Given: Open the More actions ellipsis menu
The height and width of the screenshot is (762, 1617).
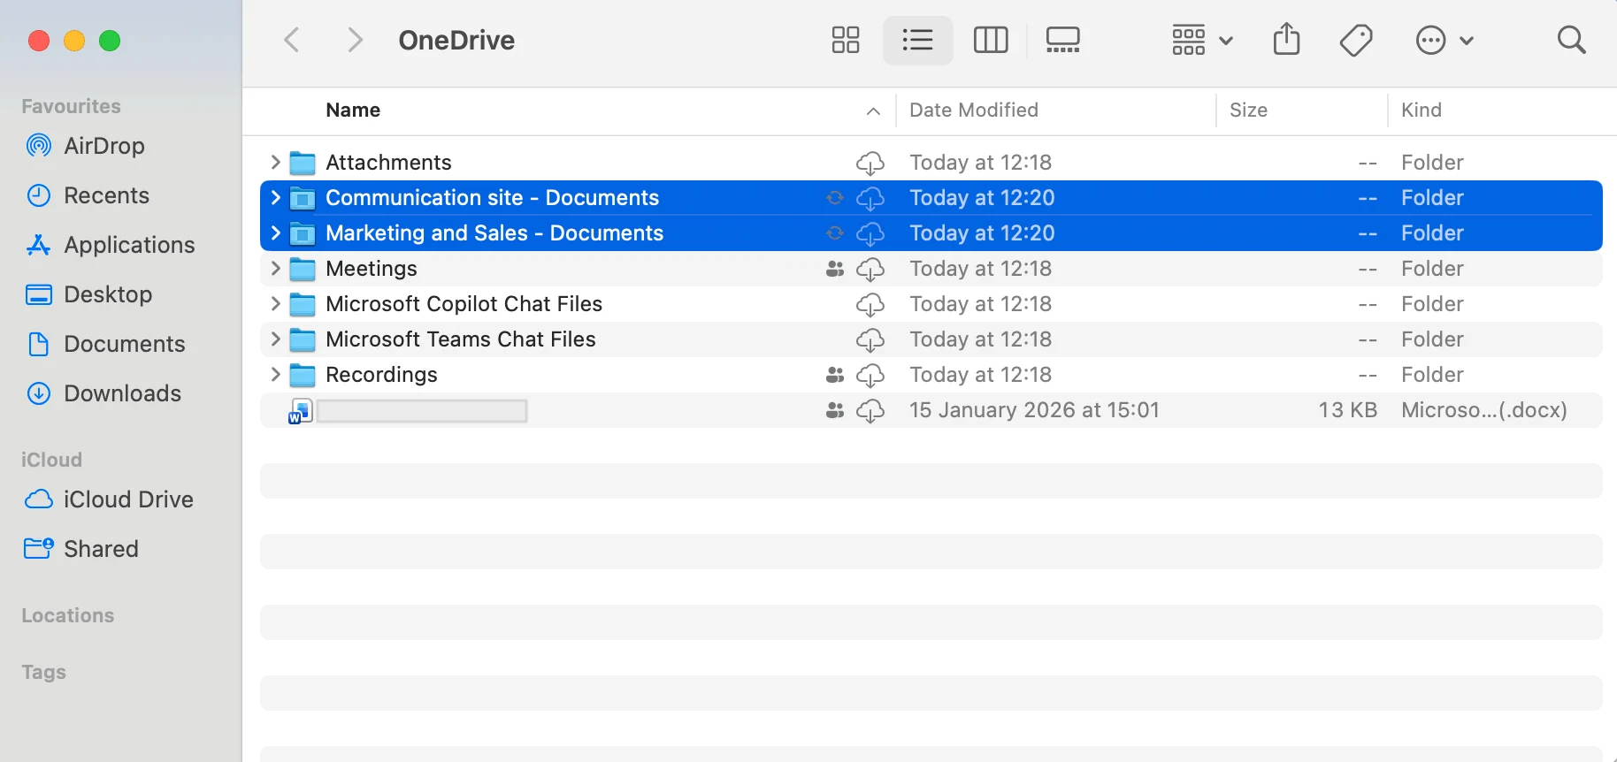Looking at the screenshot, I should coord(1445,40).
